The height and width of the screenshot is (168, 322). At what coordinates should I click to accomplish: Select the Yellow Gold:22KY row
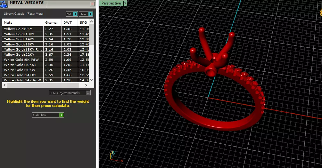(x=45, y=55)
